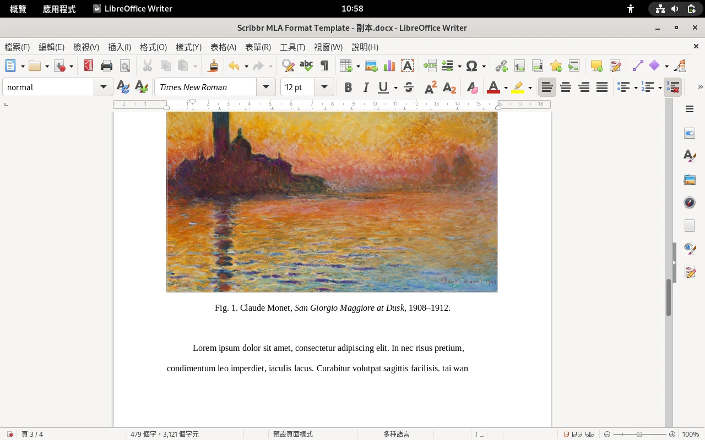705x440 pixels.
Task: Insert a chart from toolbar
Action: pyautogui.click(x=389, y=66)
